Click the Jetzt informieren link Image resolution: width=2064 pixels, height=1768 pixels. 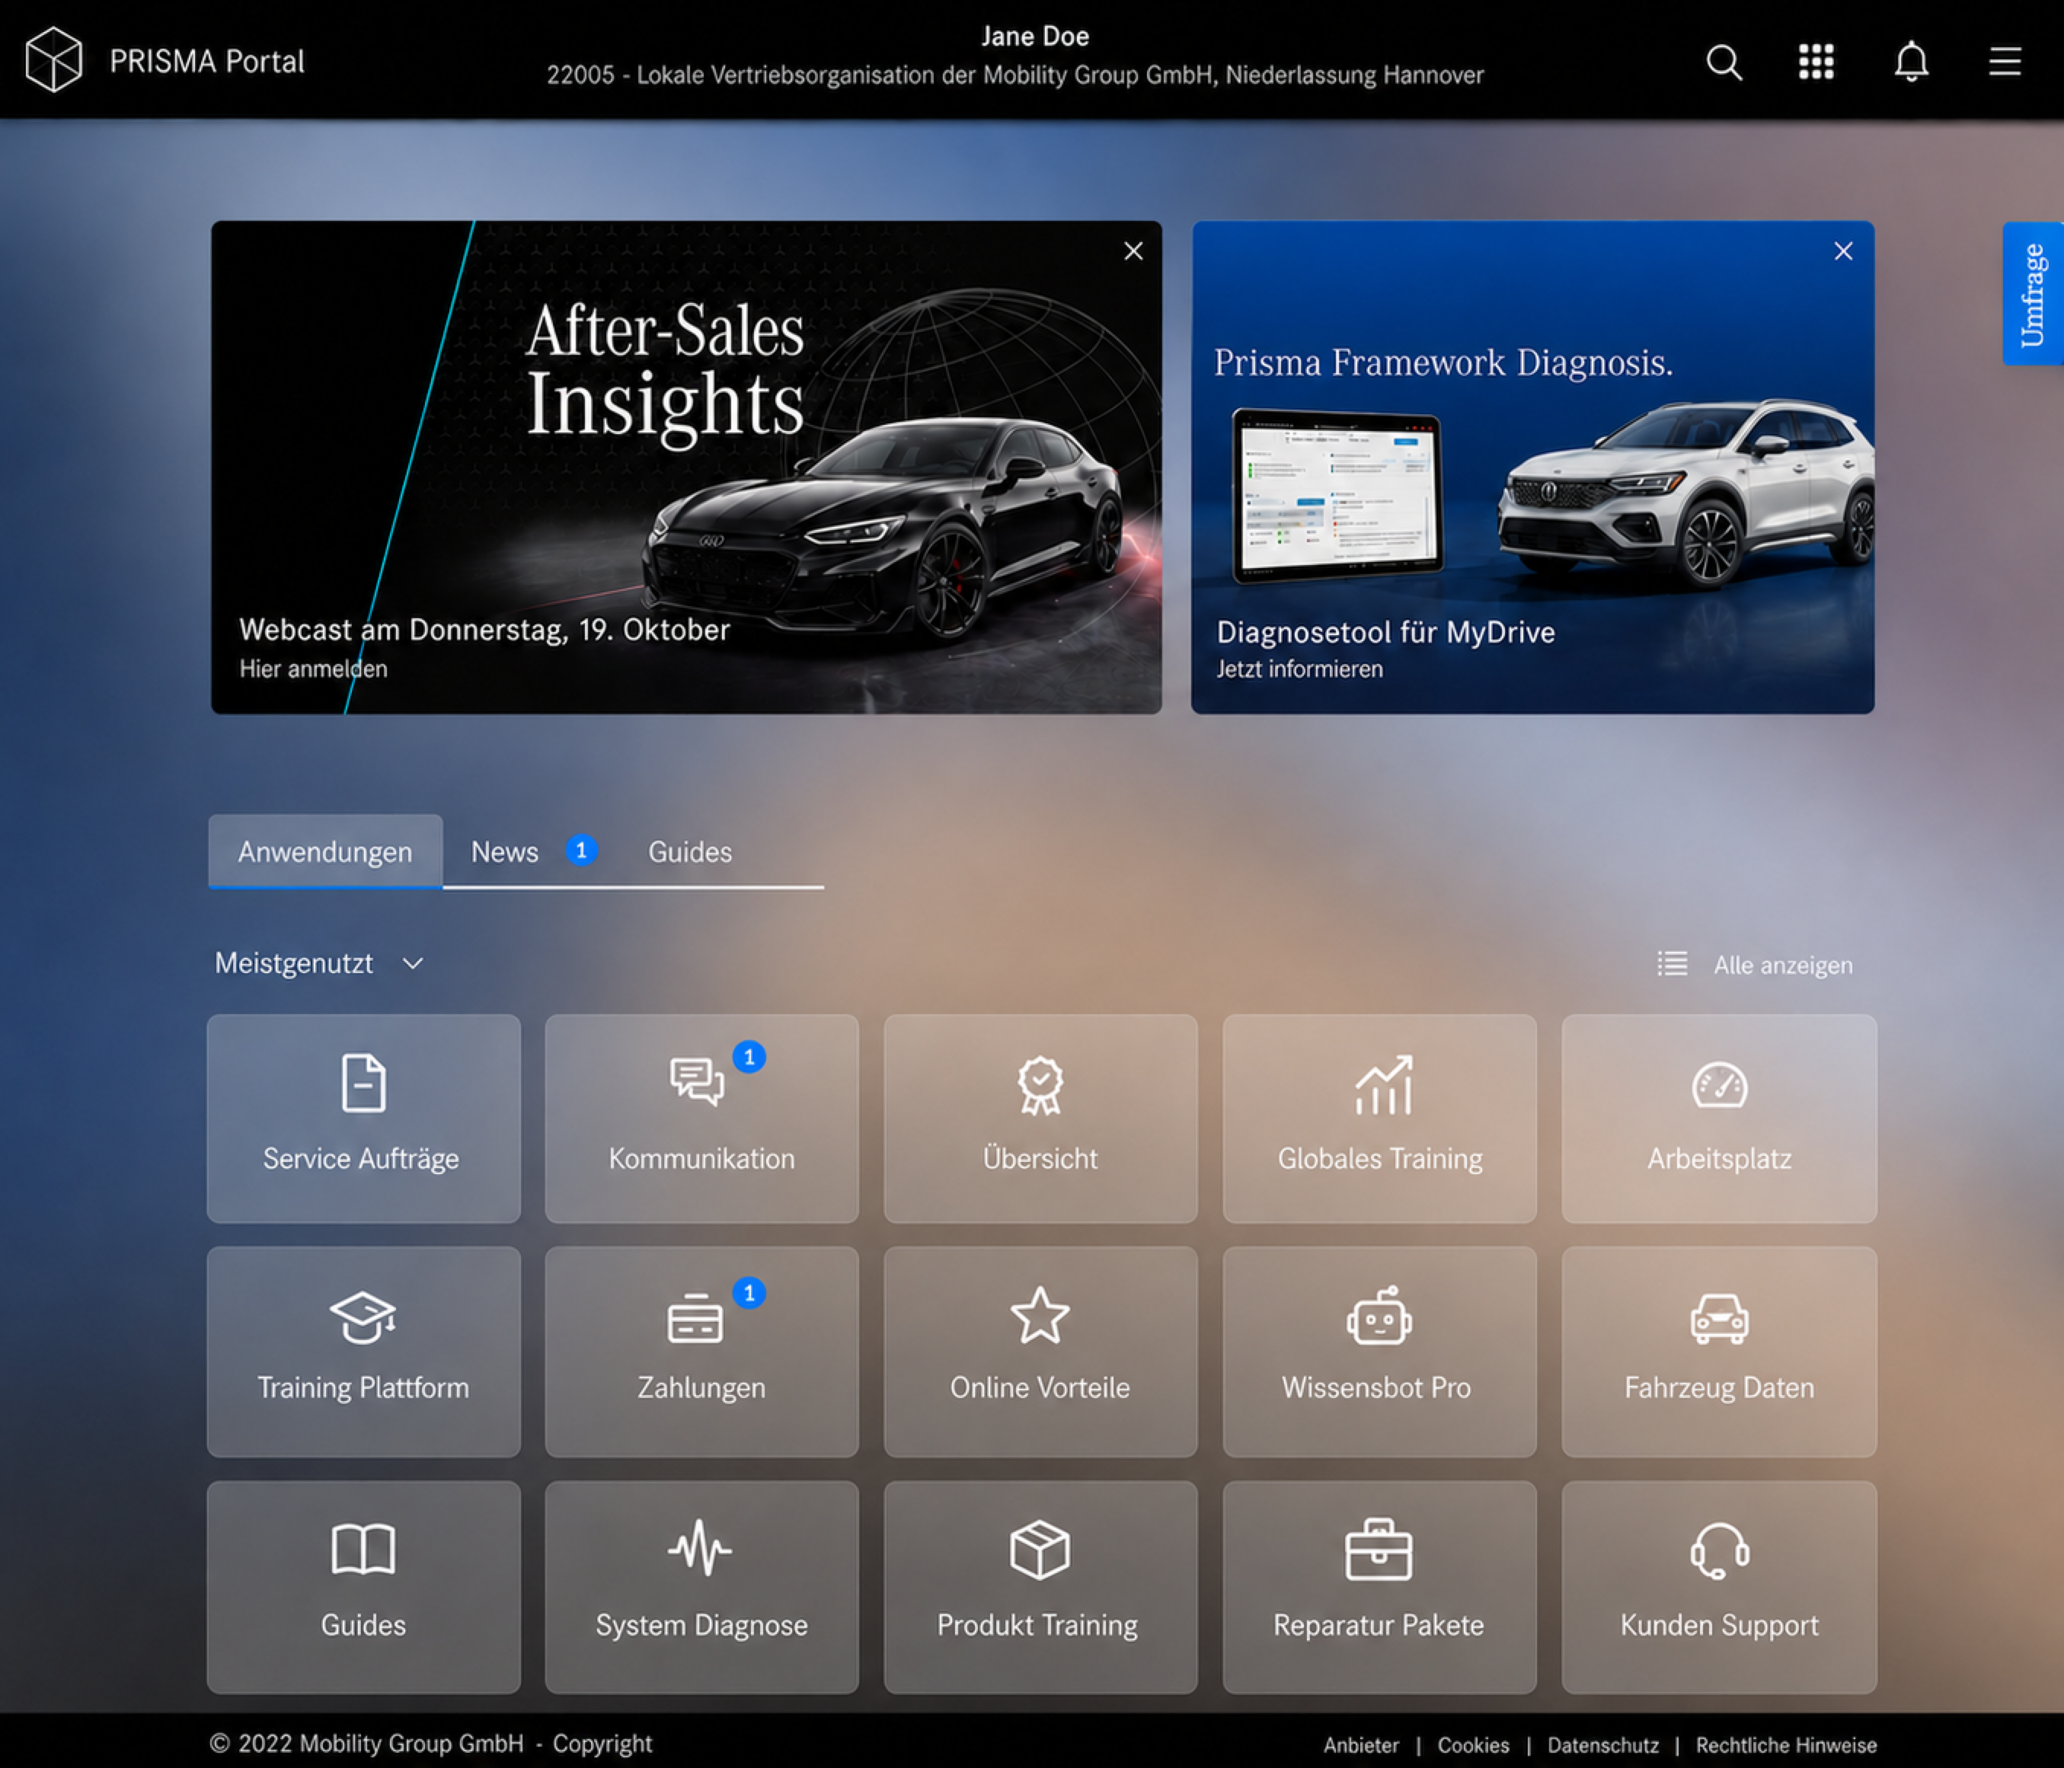[x=1299, y=669]
